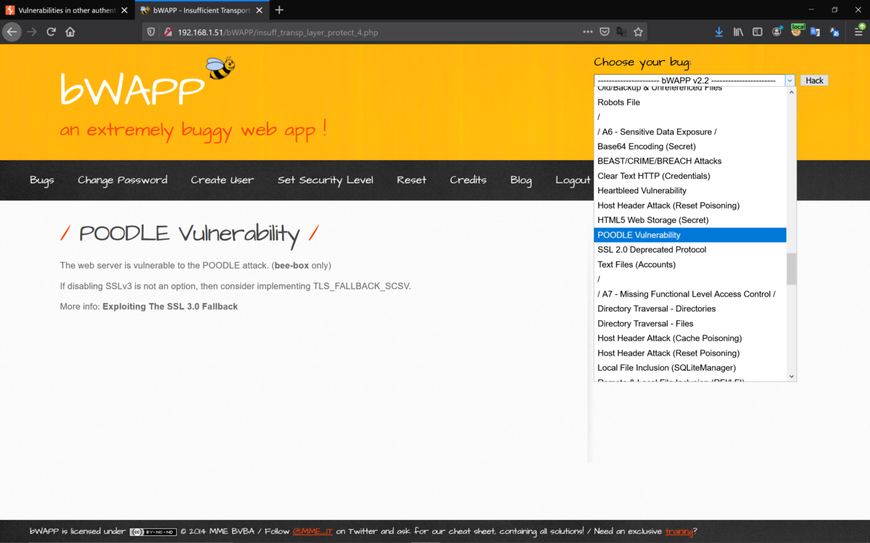Pick 'Directory Traversal - Directories' option
Image resolution: width=870 pixels, height=543 pixels.
pos(690,308)
